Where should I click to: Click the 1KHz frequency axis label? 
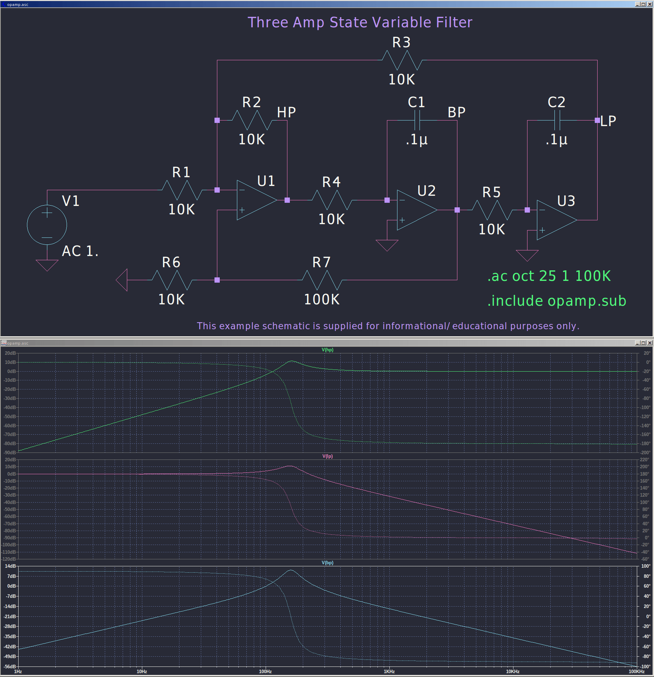[389, 672]
